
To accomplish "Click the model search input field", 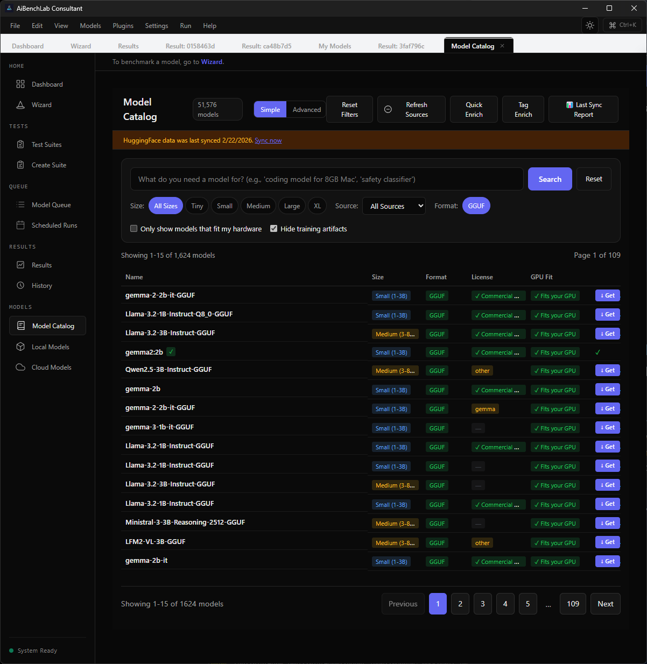I will coord(326,179).
